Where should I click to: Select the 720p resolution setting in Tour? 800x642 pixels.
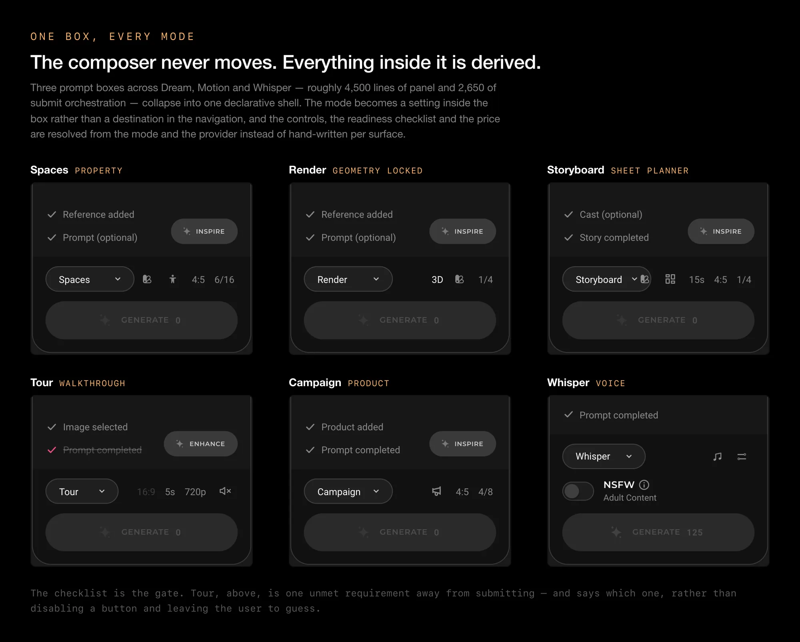coord(195,492)
